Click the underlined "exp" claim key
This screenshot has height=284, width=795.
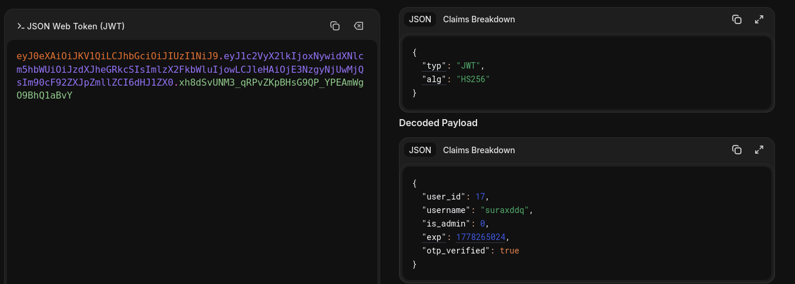point(434,237)
